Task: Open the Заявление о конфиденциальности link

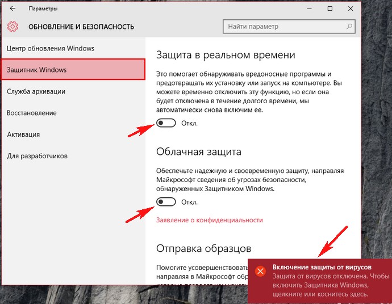Action: [210, 220]
